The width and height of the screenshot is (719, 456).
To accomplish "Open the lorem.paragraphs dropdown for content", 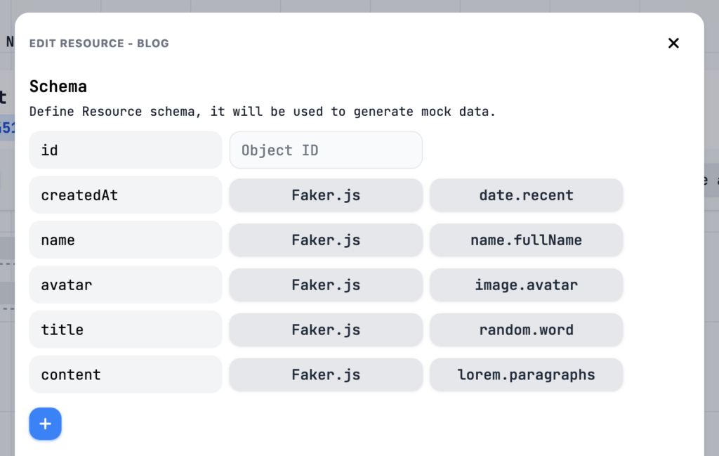I will tap(525, 374).
